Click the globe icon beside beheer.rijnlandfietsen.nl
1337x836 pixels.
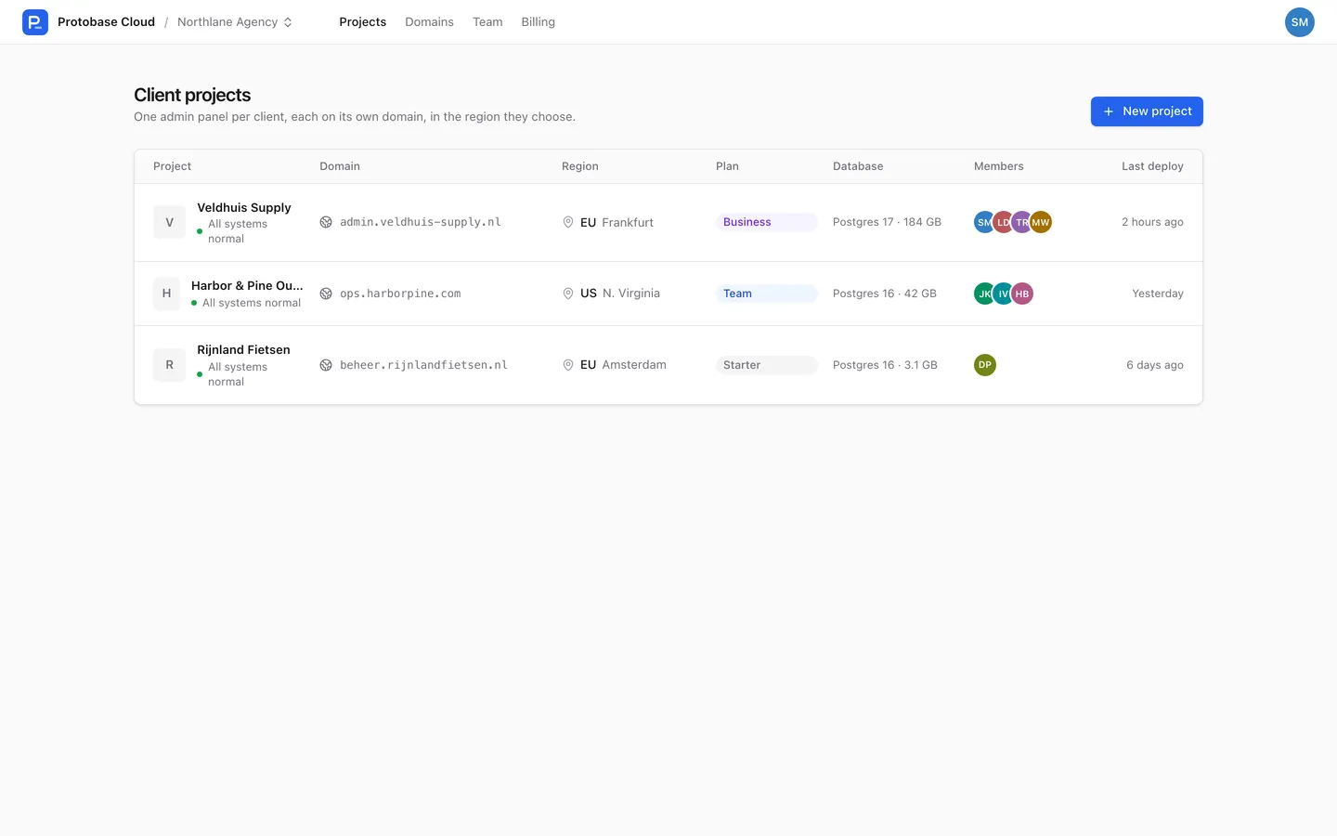point(326,365)
